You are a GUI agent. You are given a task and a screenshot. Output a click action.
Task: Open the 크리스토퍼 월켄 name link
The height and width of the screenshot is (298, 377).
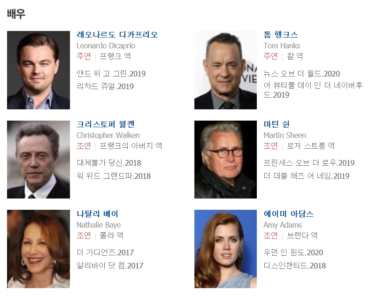click(x=106, y=124)
